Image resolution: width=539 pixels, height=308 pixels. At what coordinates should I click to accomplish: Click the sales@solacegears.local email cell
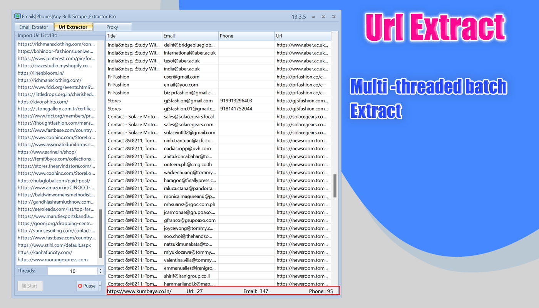(190, 117)
